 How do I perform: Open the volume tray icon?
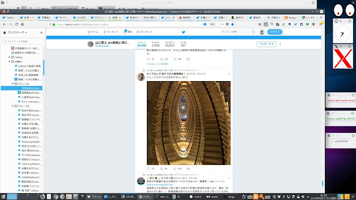pyautogui.click(x=303, y=197)
